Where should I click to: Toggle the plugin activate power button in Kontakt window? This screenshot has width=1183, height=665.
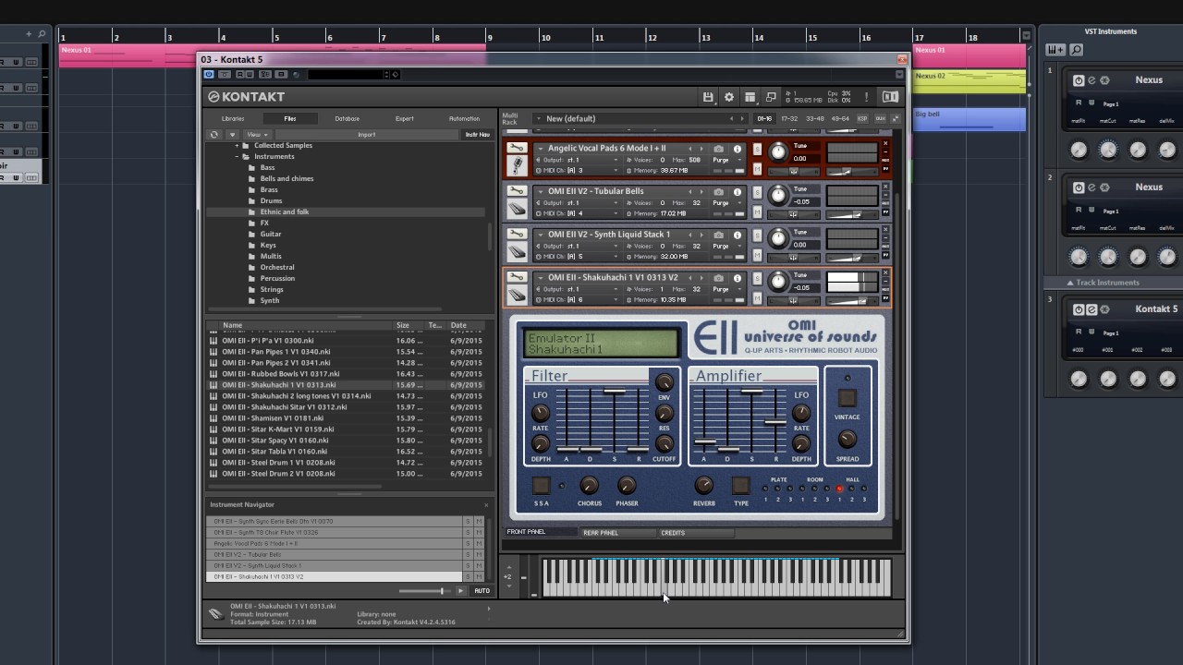click(x=209, y=75)
